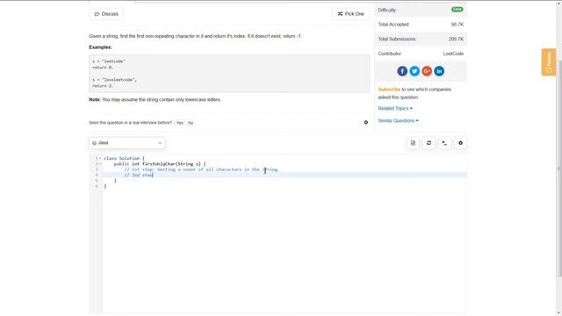Expand Related Topics dropdown
This screenshot has width=562, height=316.
point(395,108)
